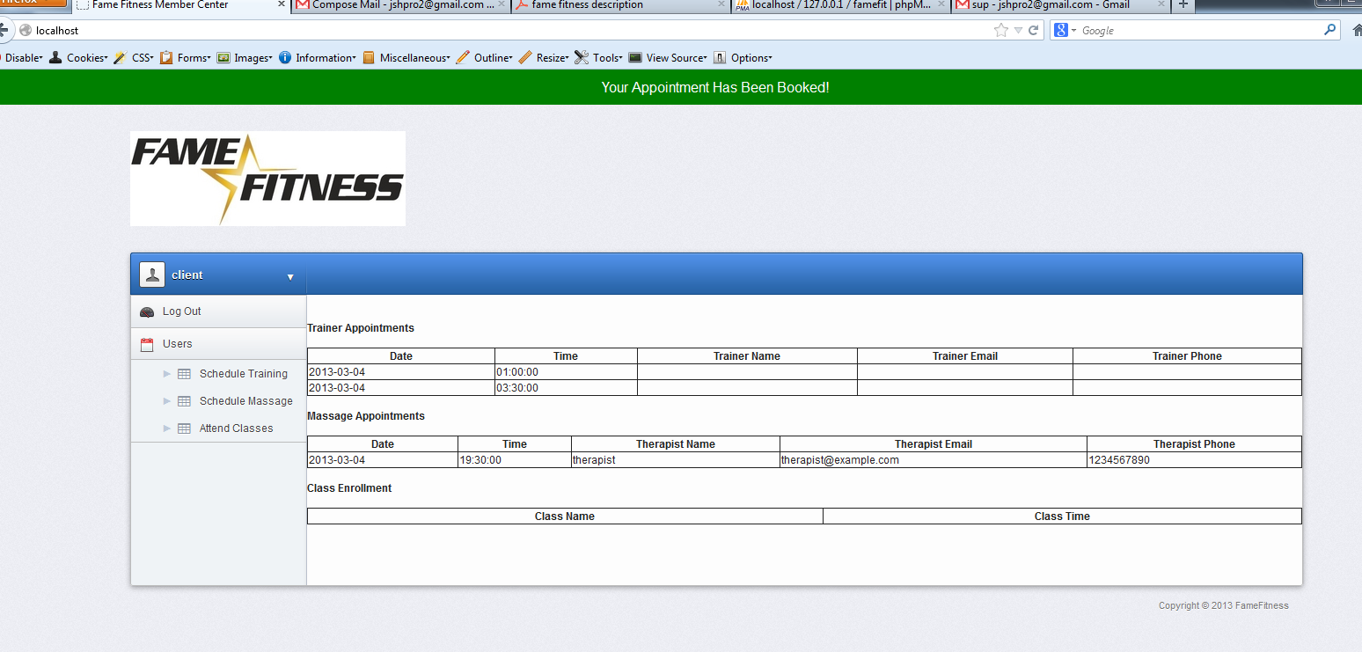1362x652 pixels.
Task: Click the Users calendar icon
Action: (147, 344)
